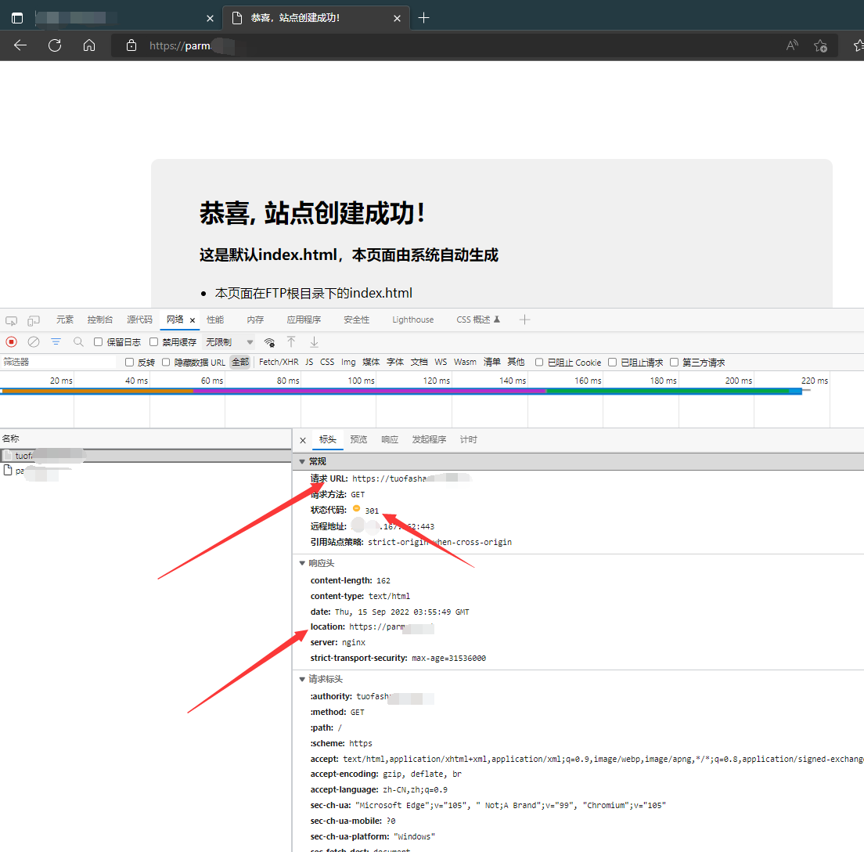Close the 网络 panel tab x

coord(193,320)
